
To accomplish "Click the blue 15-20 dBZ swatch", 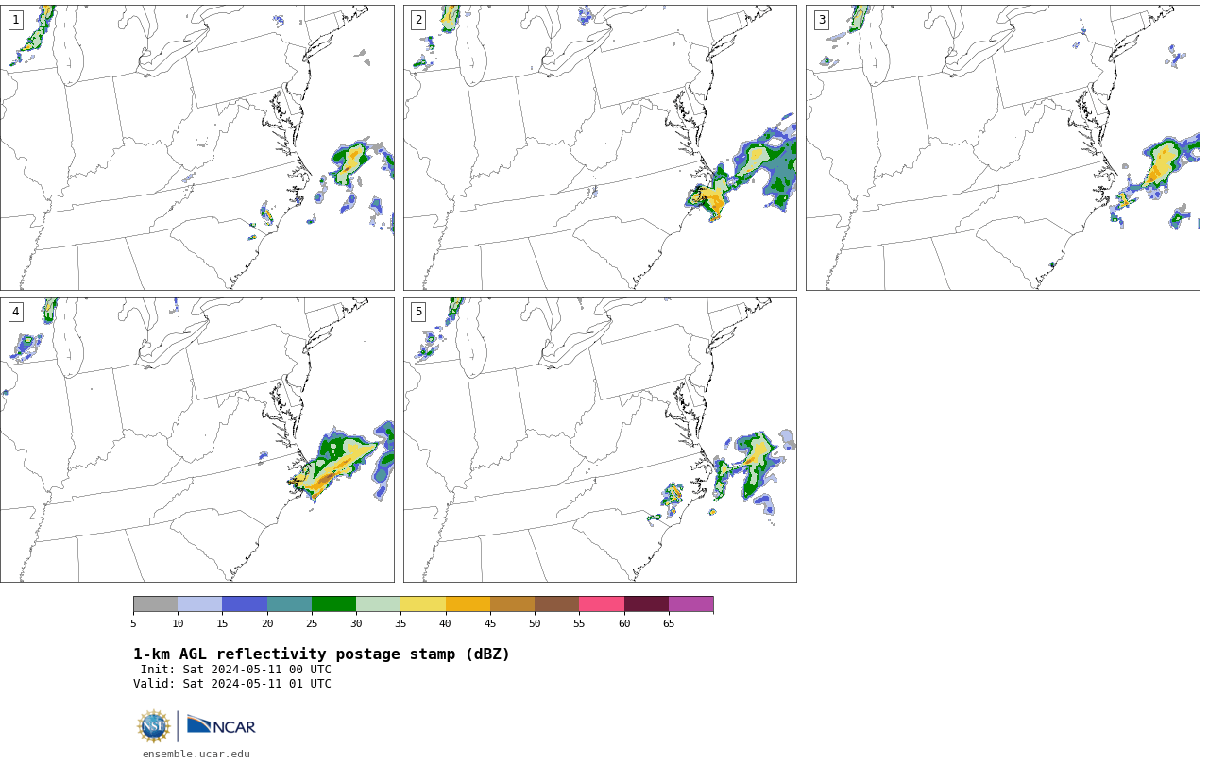I will pyautogui.click(x=245, y=604).
